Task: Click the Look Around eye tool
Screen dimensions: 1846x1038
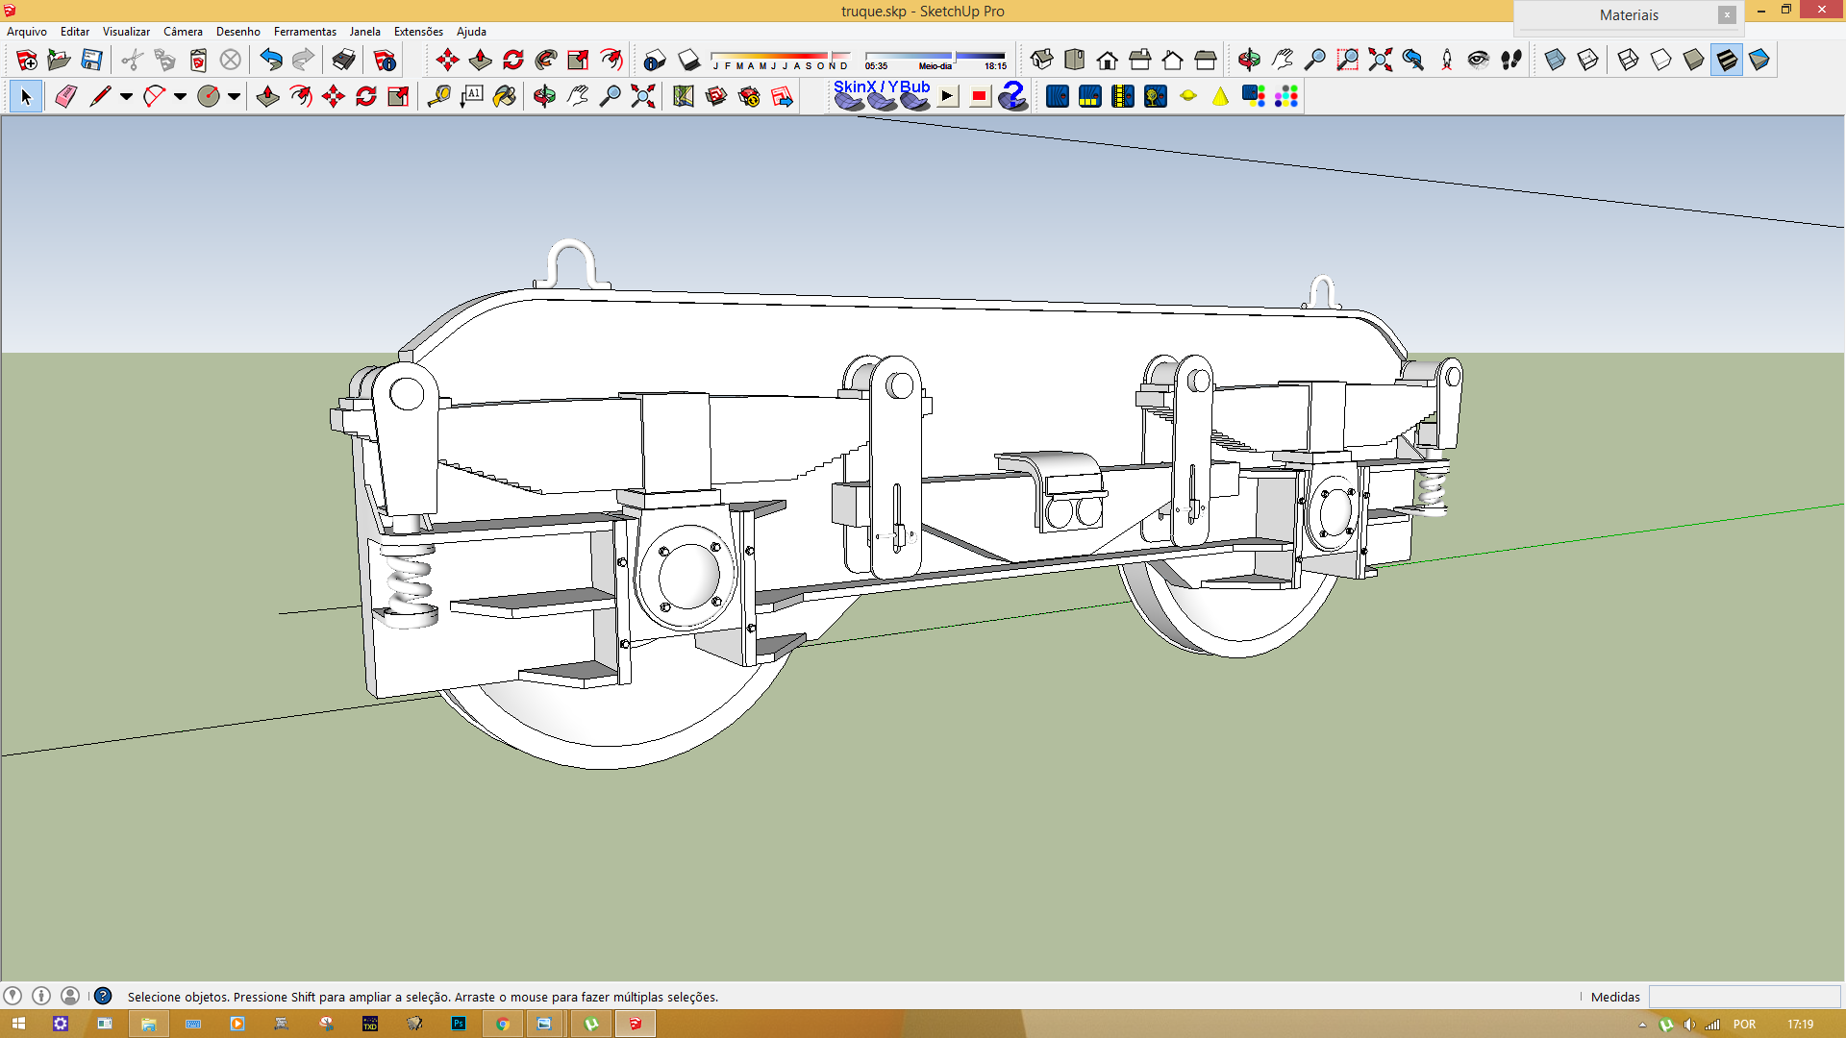Action: 1479,60
